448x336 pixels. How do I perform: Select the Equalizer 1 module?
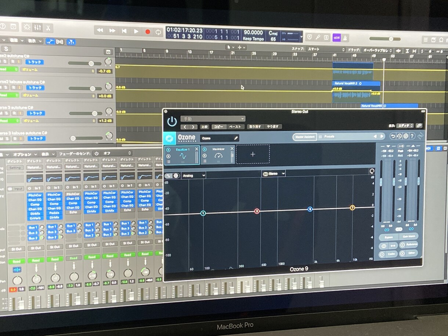coord(182,155)
